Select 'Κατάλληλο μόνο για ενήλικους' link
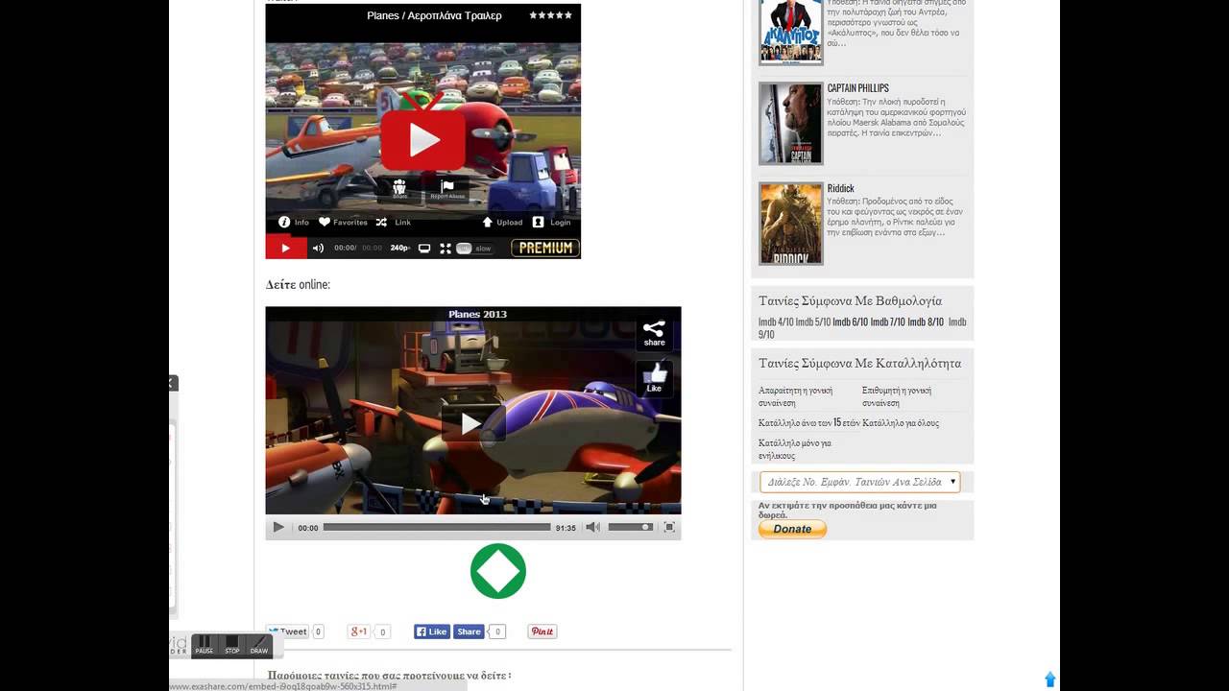This screenshot has width=1229, height=691. pos(795,449)
